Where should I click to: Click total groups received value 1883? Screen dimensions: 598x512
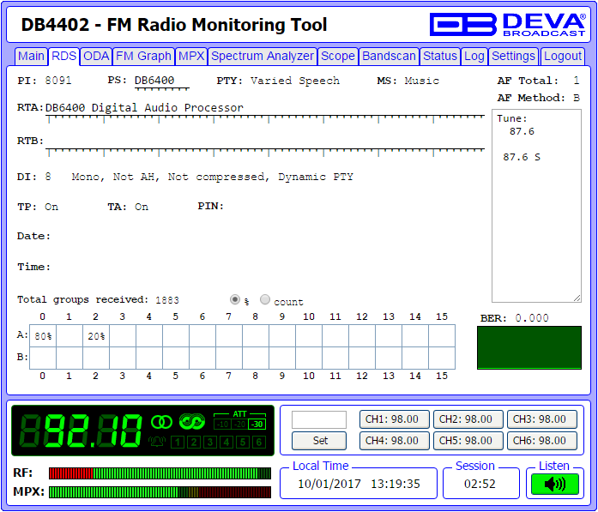(x=167, y=300)
